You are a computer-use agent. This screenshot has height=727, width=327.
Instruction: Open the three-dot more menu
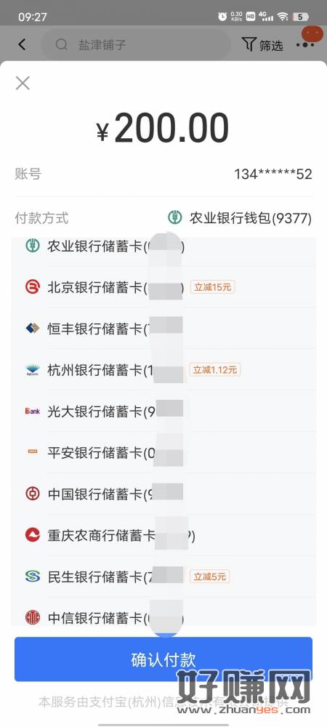305,45
